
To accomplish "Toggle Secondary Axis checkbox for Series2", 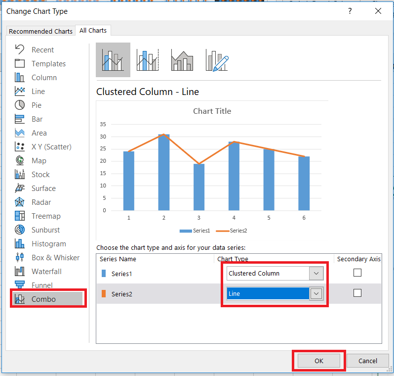I will tap(357, 293).
